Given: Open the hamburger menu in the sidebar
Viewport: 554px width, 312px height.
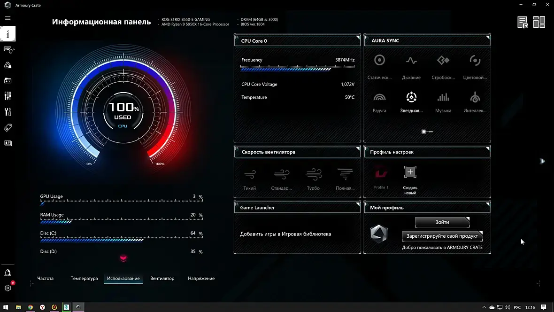Looking at the screenshot, I should (x=8, y=18).
